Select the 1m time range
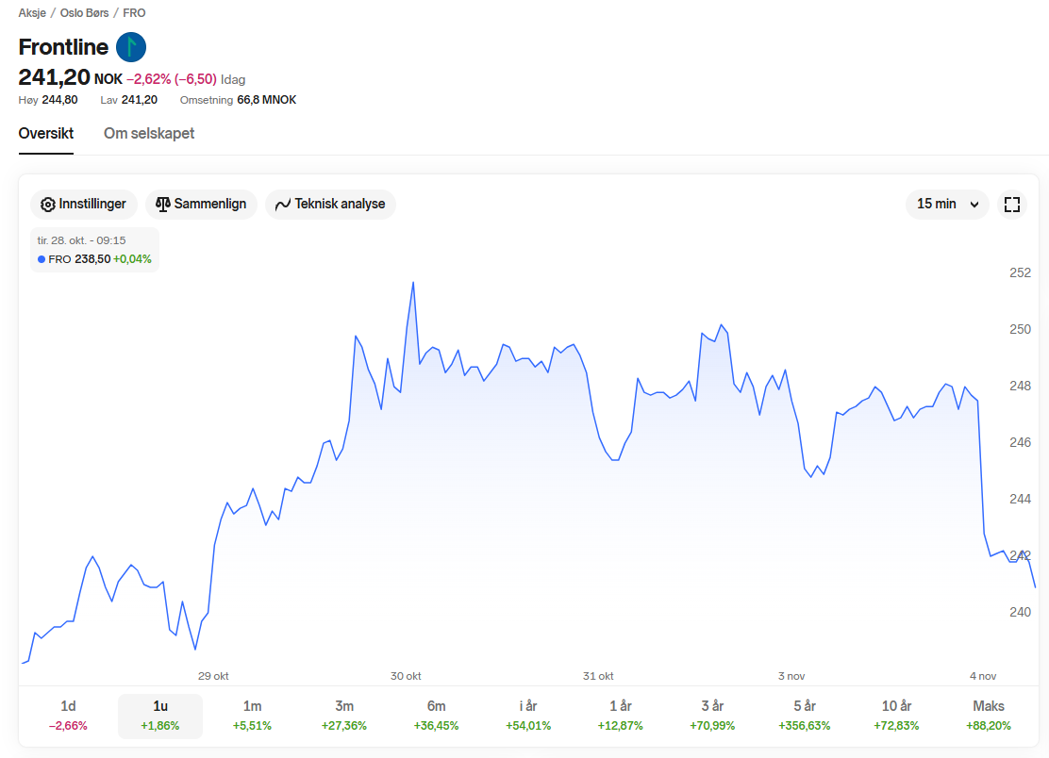The image size is (1049, 758). 252,716
